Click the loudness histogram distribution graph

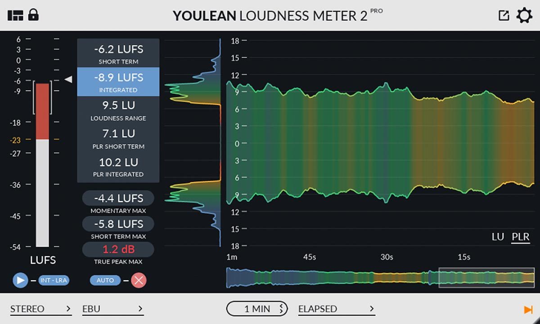click(193, 142)
